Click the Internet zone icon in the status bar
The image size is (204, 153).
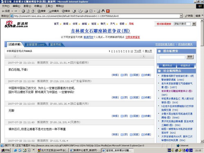(178, 146)
